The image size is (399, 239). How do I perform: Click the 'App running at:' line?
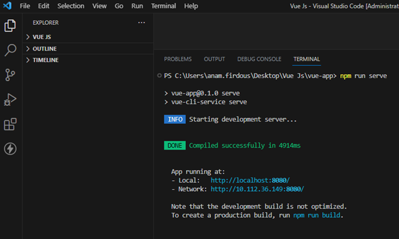tap(198, 172)
